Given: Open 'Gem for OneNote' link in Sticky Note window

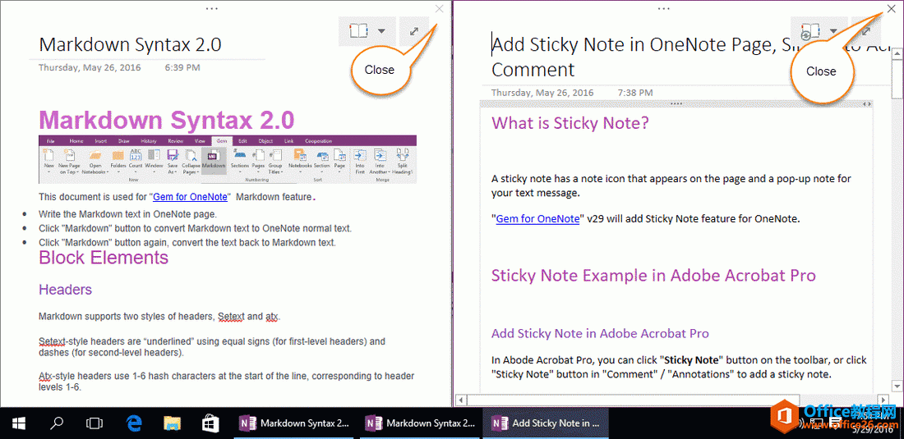Looking at the screenshot, I should pyautogui.click(x=537, y=218).
